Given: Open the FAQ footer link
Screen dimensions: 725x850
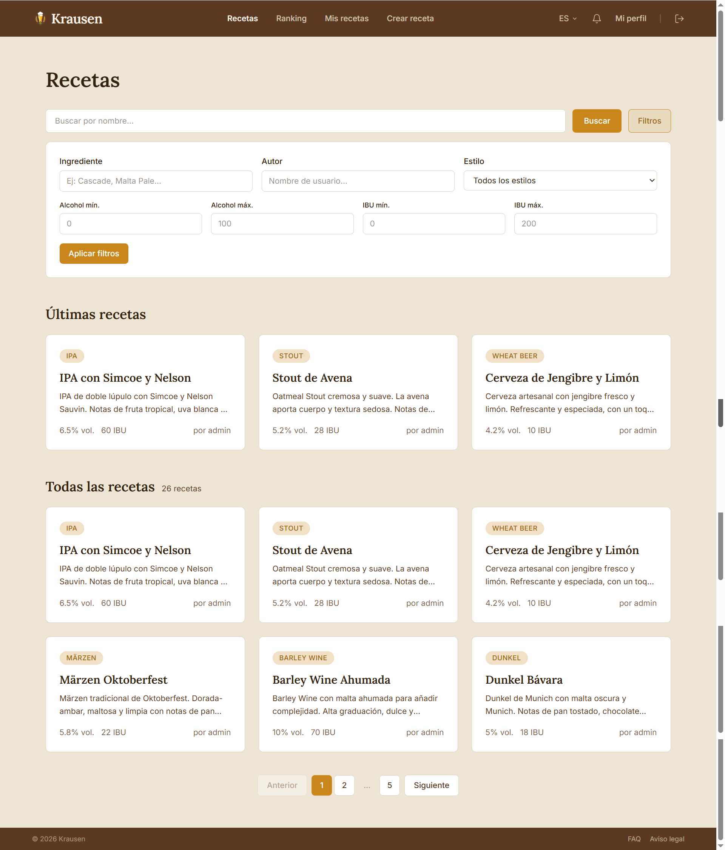Looking at the screenshot, I should tap(634, 839).
